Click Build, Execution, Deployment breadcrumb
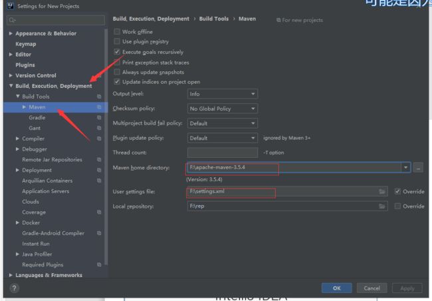 click(x=151, y=19)
